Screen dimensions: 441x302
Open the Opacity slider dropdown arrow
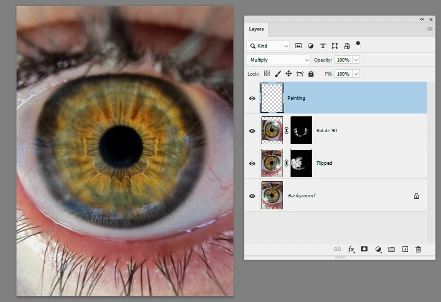pyautogui.click(x=356, y=60)
